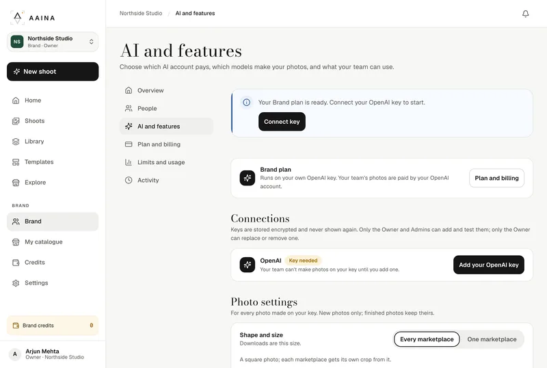Viewport: 547px width, 368px height.
Task: Click the Limits and usage chart icon
Action: pos(129,162)
